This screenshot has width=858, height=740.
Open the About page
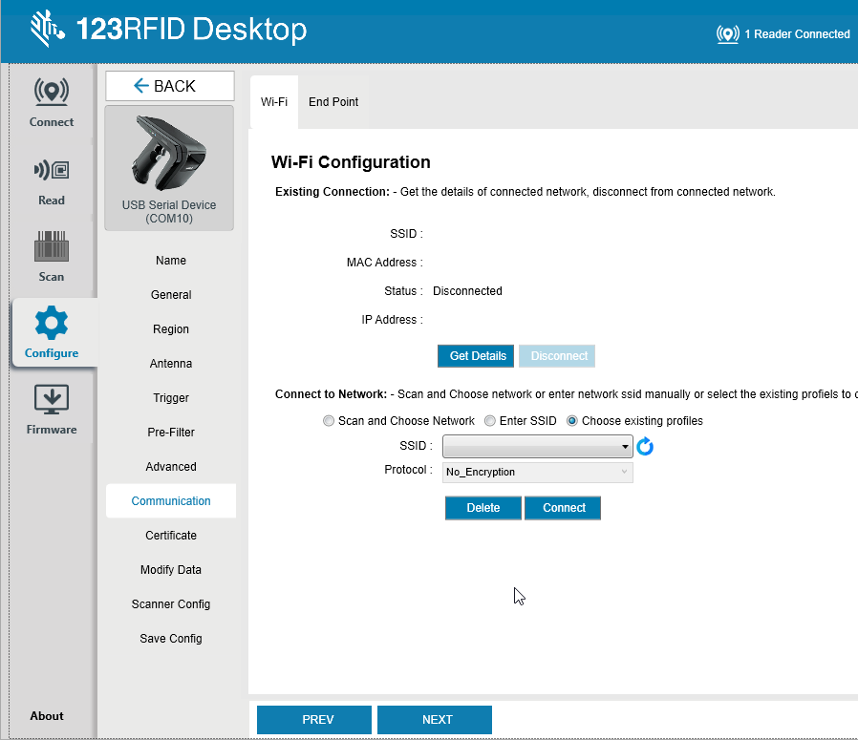point(47,716)
